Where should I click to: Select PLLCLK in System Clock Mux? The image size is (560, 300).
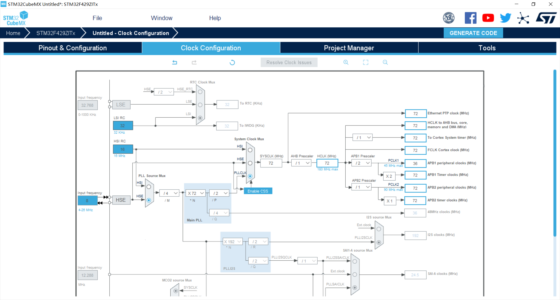tap(250, 176)
